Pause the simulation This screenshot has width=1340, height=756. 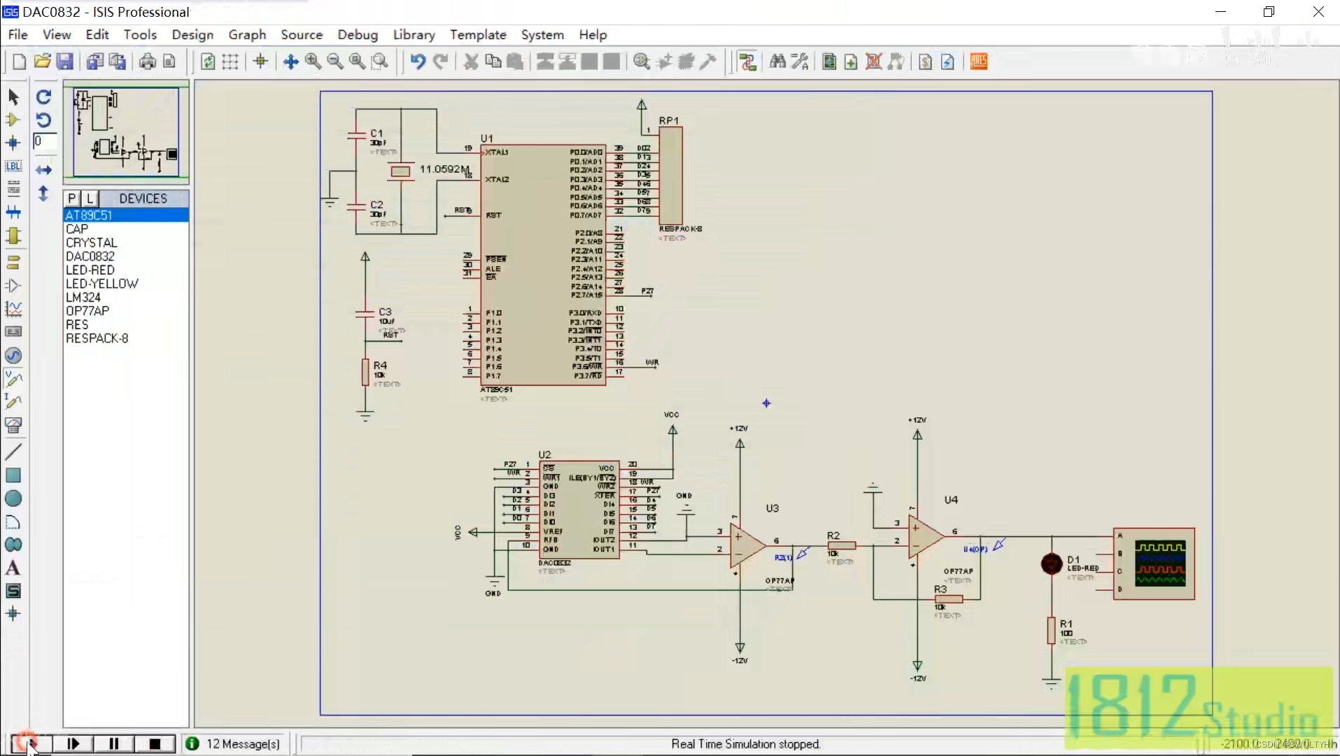(x=113, y=743)
